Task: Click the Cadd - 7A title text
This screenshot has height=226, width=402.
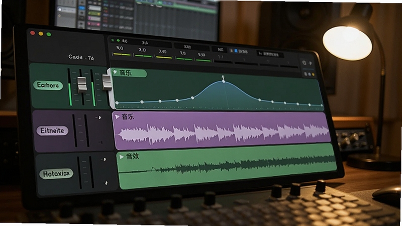Action: tap(81, 57)
